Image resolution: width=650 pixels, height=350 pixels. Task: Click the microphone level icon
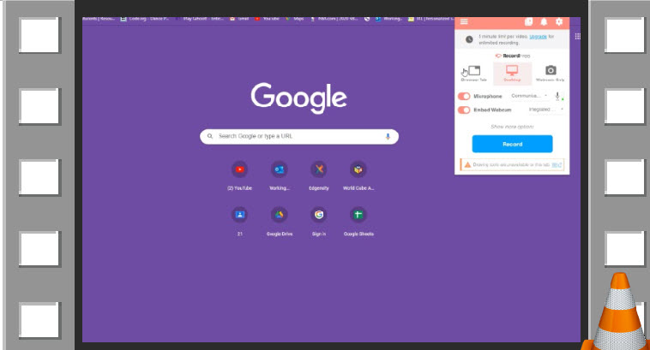tap(558, 96)
